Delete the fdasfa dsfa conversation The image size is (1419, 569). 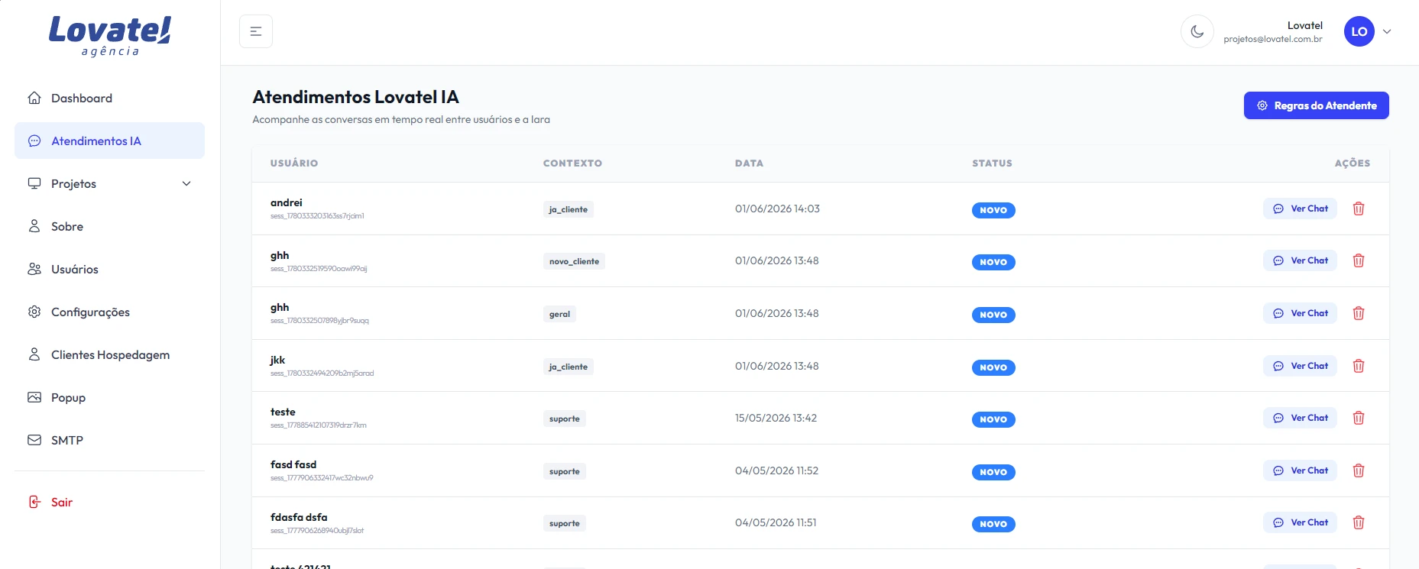tap(1359, 522)
